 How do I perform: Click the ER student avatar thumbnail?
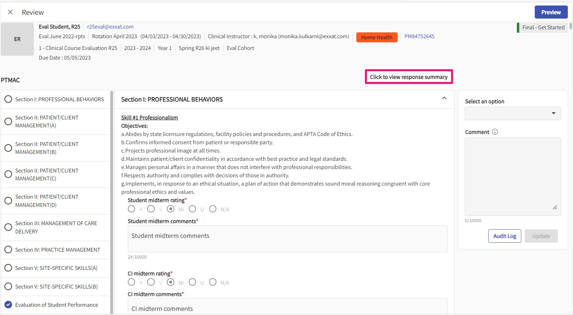pos(17,39)
